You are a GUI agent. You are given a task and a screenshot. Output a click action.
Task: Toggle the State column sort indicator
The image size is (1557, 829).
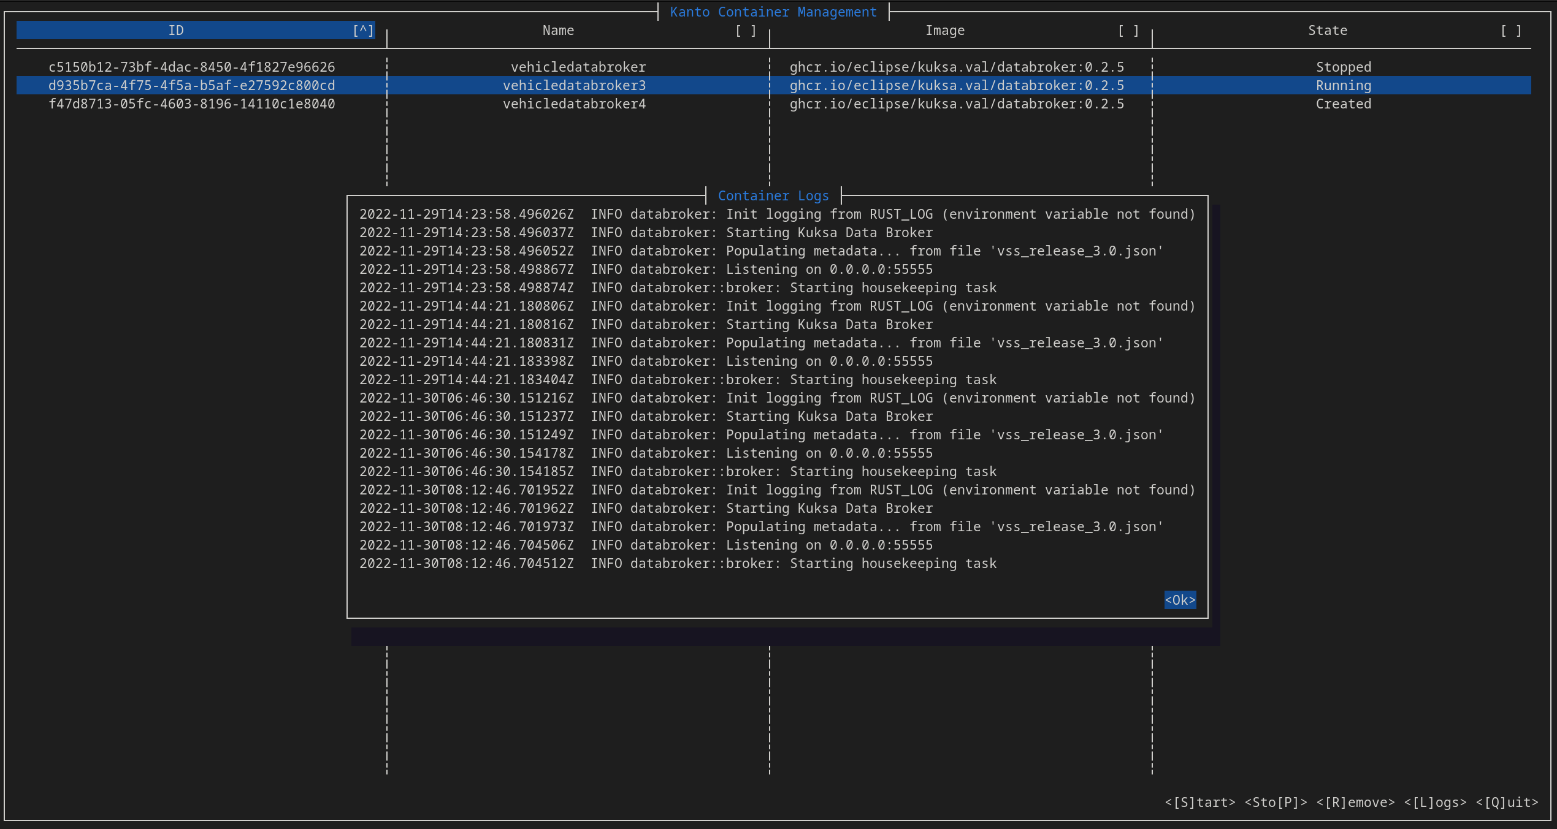(x=1511, y=30)
